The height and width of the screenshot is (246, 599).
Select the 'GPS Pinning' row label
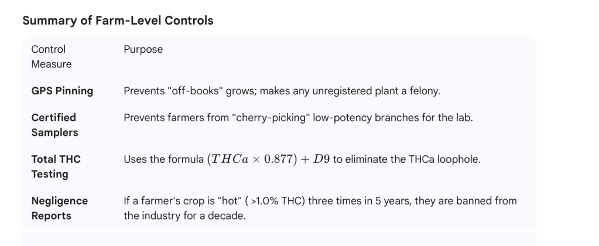click(62, 91)
